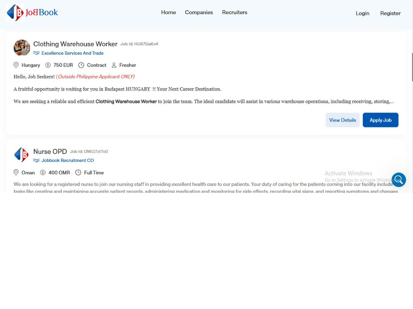Click Login in the header
413x309 pixels.
(363, 13)
